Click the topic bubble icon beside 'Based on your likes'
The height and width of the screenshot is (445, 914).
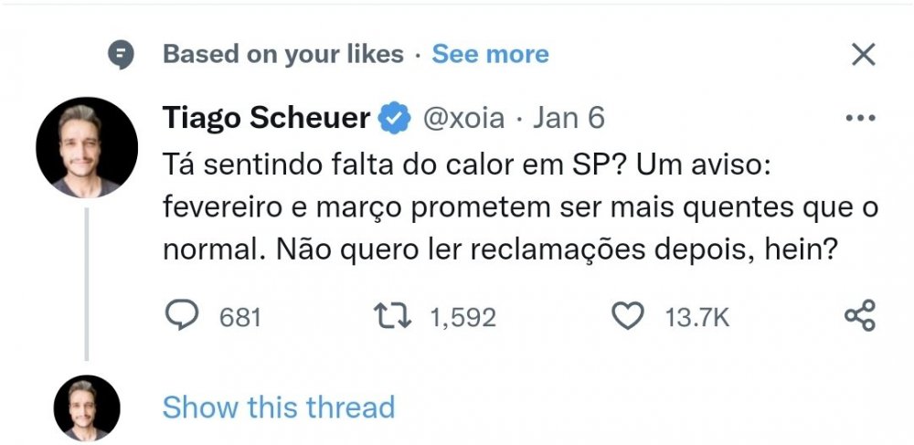click(x=122, y=56)
